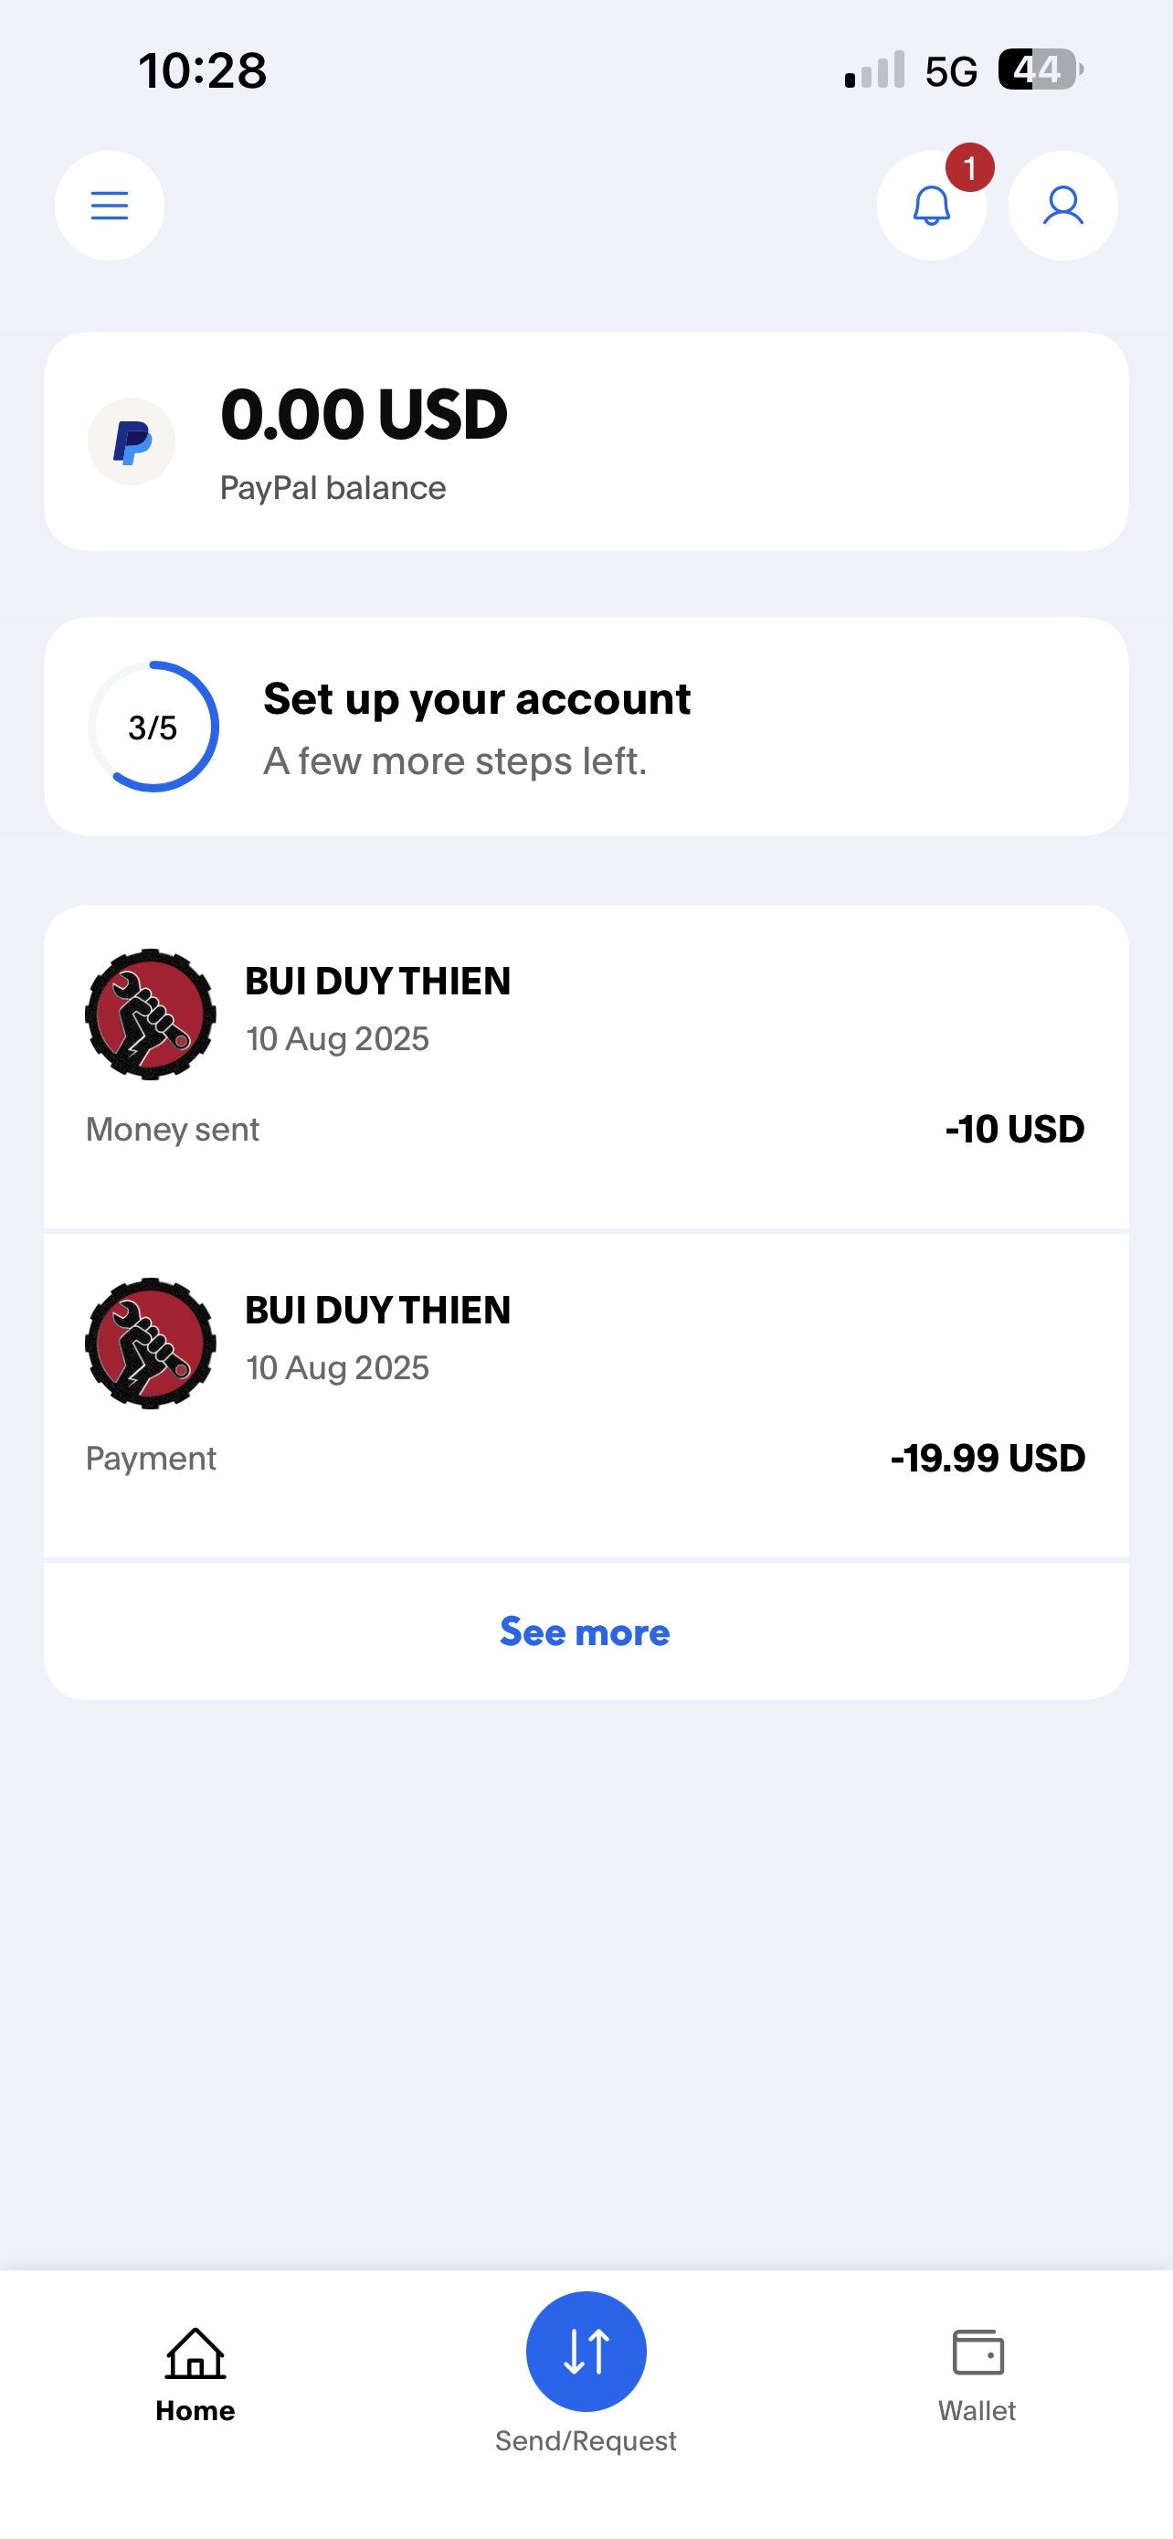Open the 3/5 setup progress circle
Viewport: 1173px width, 2539px height.
click(153, 727)
